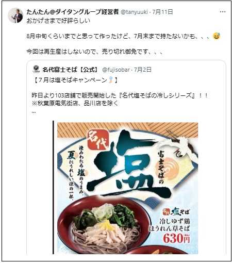Image resolution: width=232 pixels, height=263 pixels.
Task: Click the small 塩そば logo above the price
Action: [176, 211]
